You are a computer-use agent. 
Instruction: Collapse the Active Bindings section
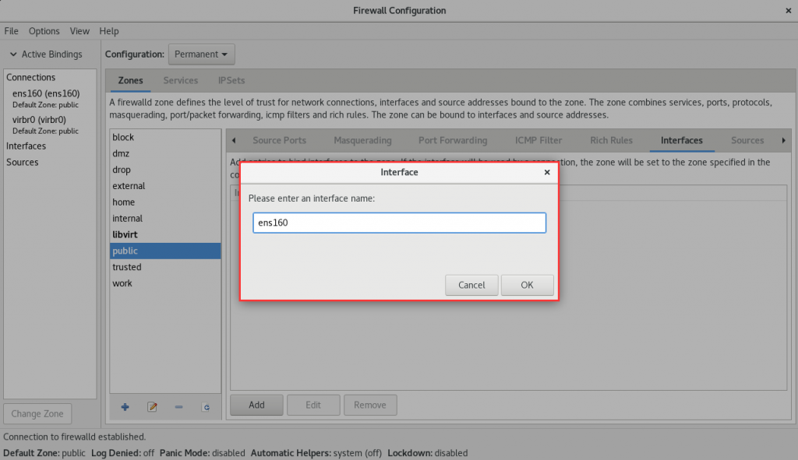click(x=13, y=54)
